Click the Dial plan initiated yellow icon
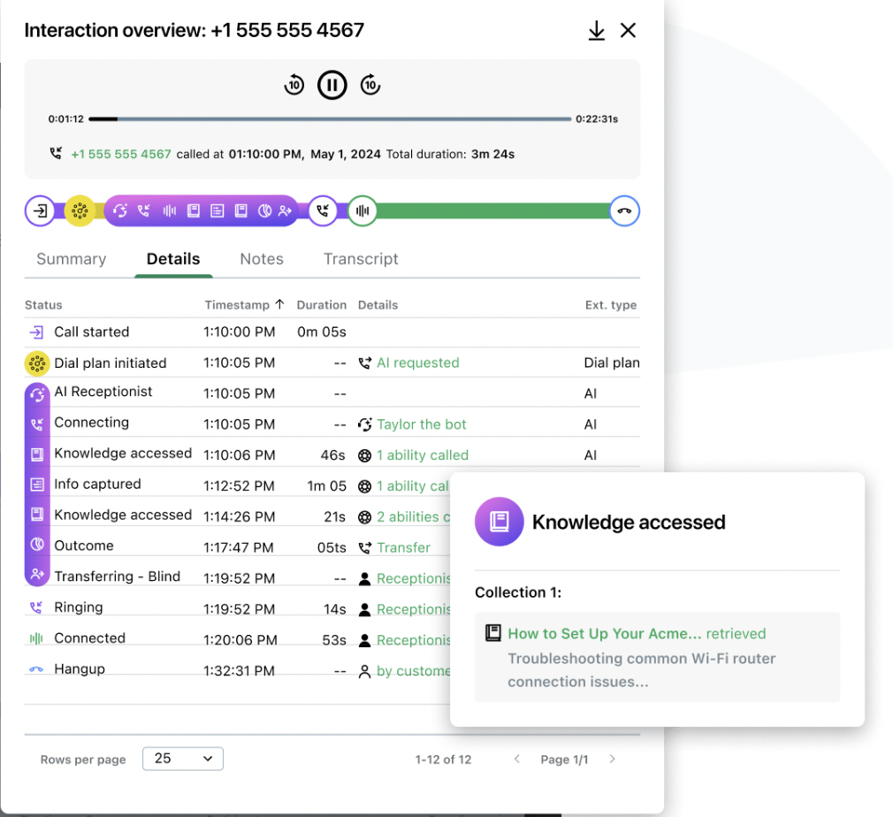Viewport: 893px width, 817px height. tap(37, 363)
